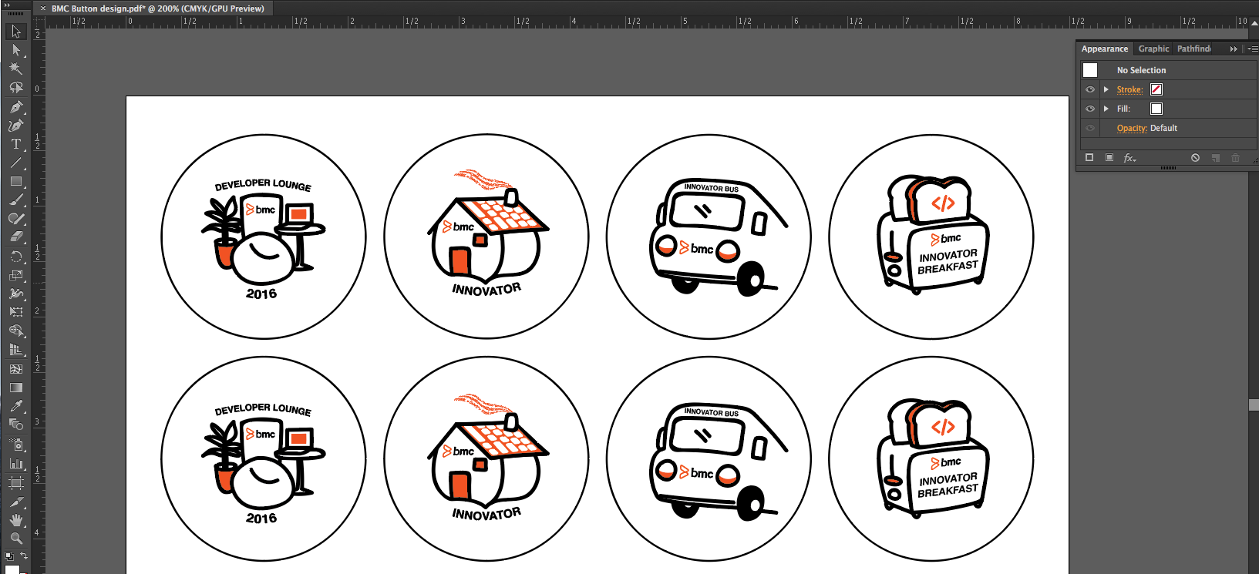Screen dimensions: 1259x574
Task: Select the Eyedropper tool
Action: point(15,406)
